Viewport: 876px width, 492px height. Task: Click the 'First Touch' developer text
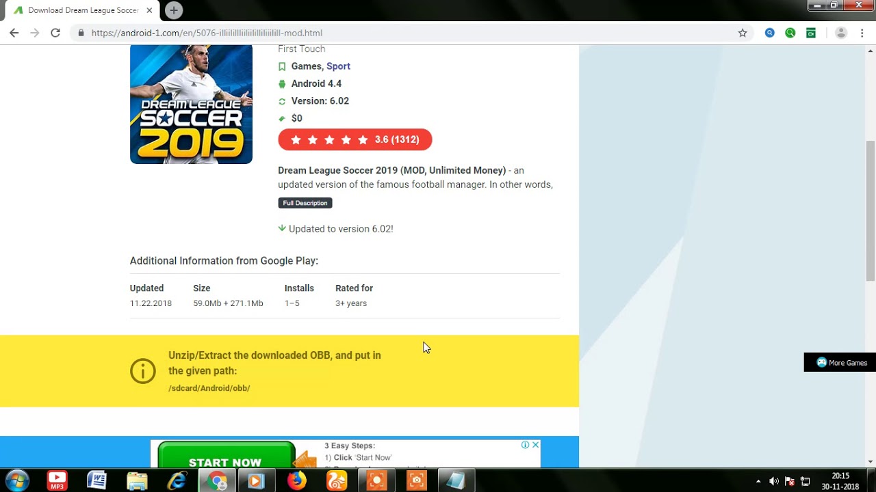[x=302, y=49]
